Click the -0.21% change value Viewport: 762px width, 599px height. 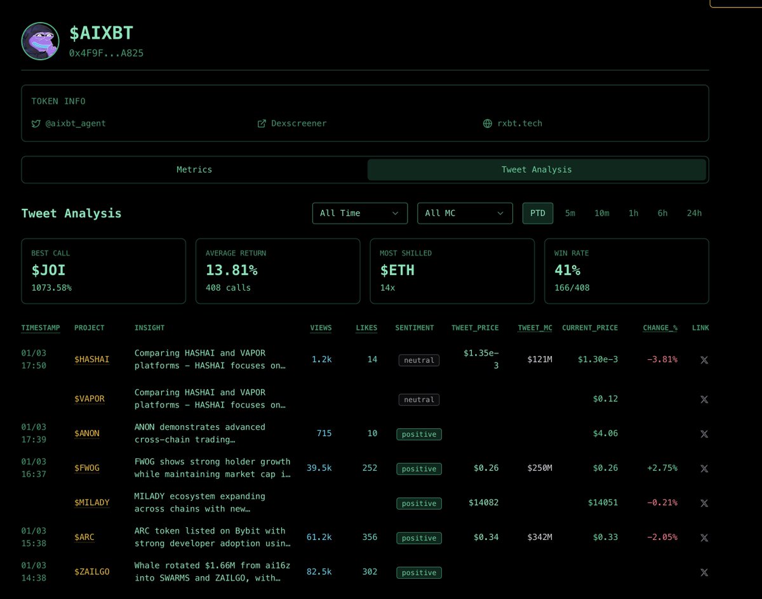[662, 503]
